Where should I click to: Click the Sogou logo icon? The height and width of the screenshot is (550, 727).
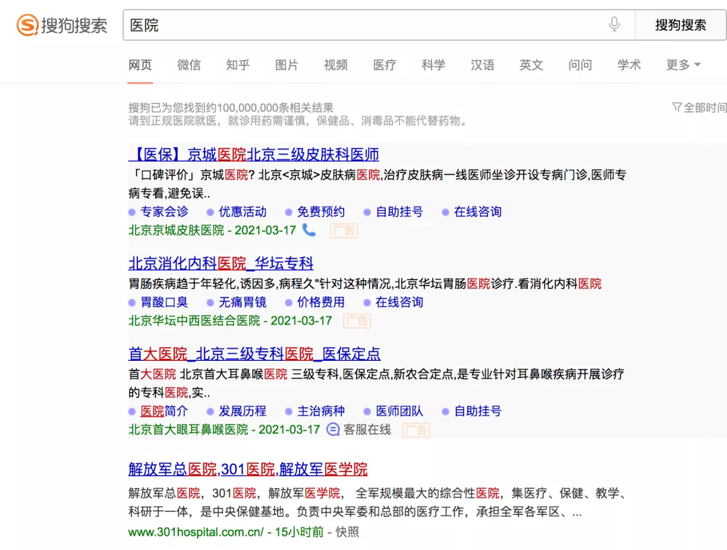(x=28, y=25)
